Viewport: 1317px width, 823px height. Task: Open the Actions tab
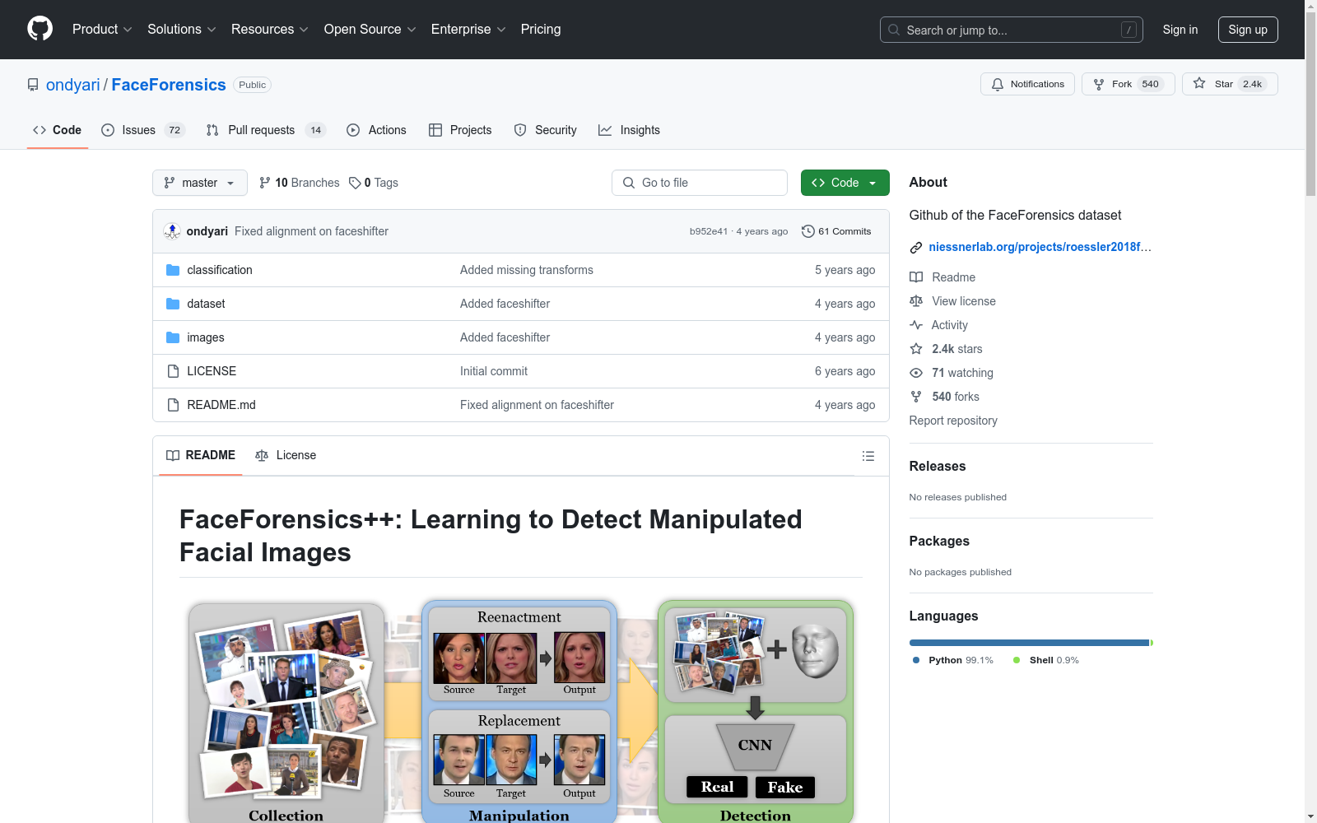tap(377, 130)
